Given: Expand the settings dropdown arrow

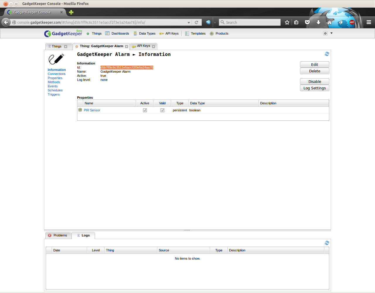Looking at the screenshot, I should [x=331, y=33].
